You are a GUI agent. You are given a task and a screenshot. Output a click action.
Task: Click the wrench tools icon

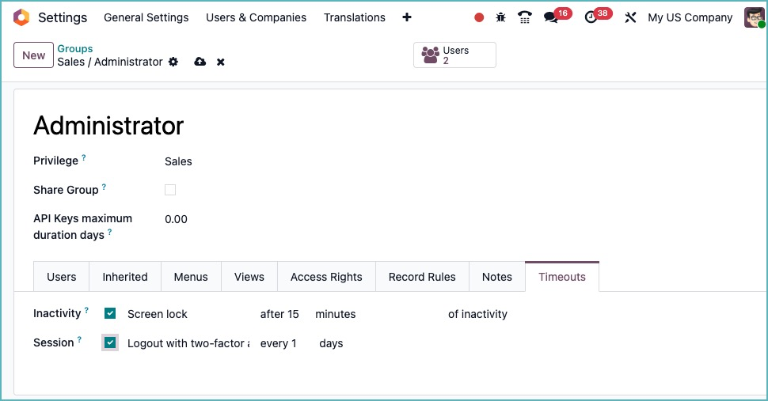tap(630, 17)
